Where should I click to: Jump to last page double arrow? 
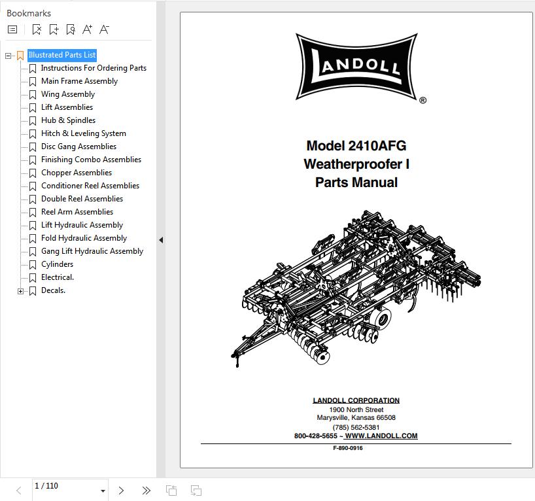[x=146, y=491]
